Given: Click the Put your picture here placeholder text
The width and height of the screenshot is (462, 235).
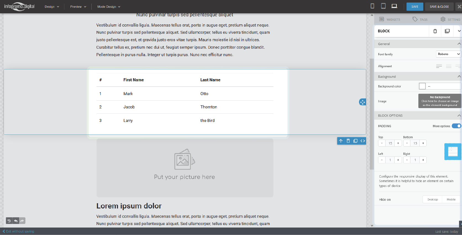Looking at the screenshot, I should pyautogui.click(x=184, y=177).
